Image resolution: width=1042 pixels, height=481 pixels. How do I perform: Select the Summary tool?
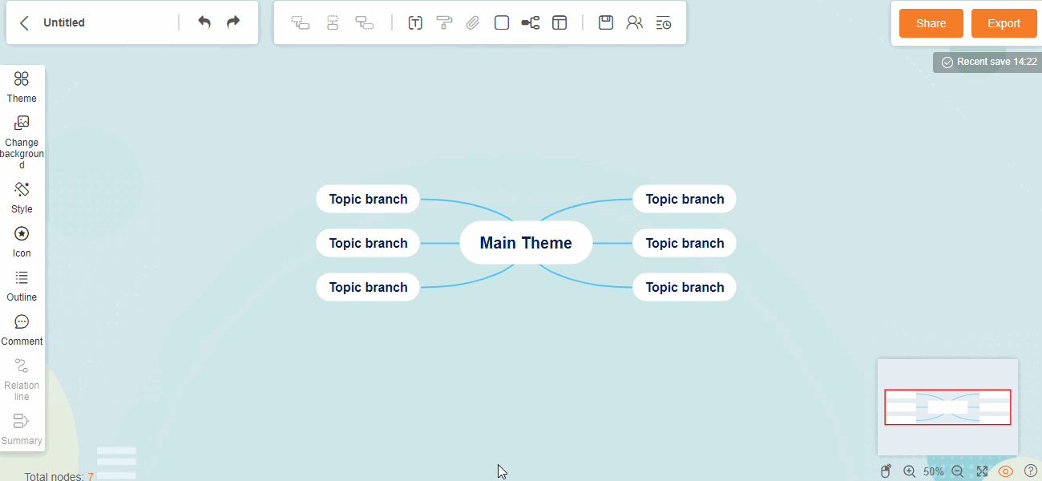(x=22, y=429)
